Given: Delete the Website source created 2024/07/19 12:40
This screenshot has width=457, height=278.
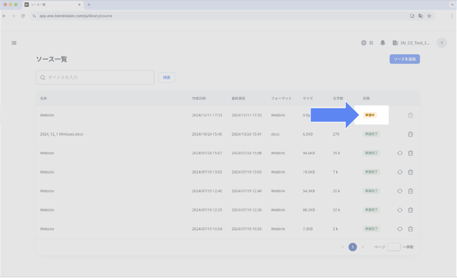Looking at the screenshot, I should coord(410,191).
